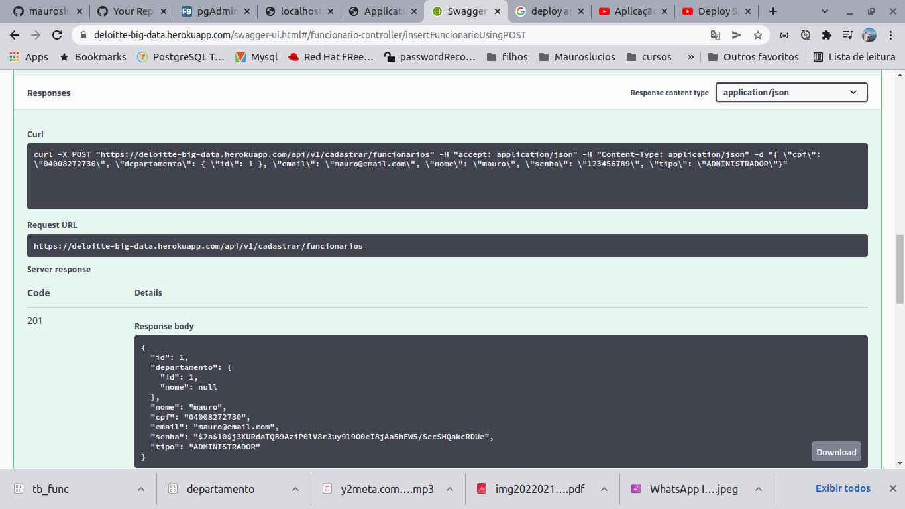Image resolution: width=905 pixels, height=509 pixels.
Task: Expand options for WhatsApp jpeg download
Action: [x=759, y=489]
